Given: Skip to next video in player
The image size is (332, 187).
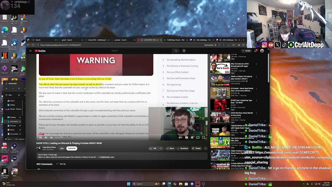Looking at the screenshot, I should (46, 137).
